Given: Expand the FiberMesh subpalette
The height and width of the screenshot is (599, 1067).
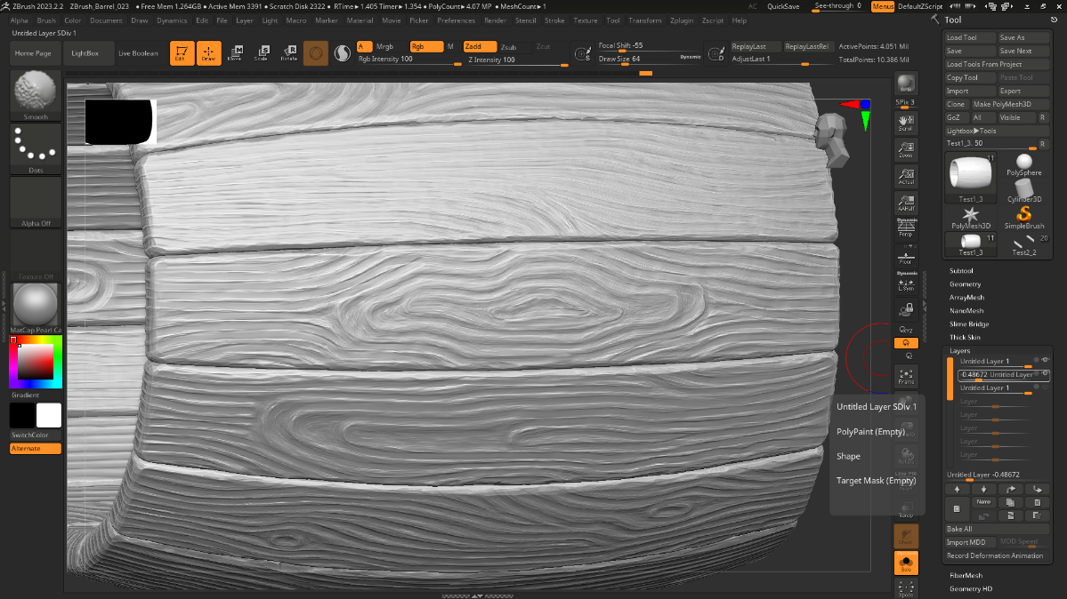Looking at the screenshot, I should (x=966, y=575).
